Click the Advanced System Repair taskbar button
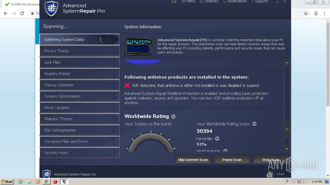The image size is (330, 185). 64,182
